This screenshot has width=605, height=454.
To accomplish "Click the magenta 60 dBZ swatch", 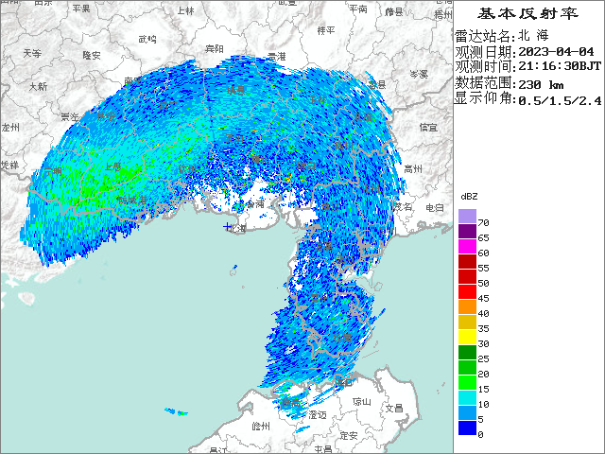I will 467,246.
